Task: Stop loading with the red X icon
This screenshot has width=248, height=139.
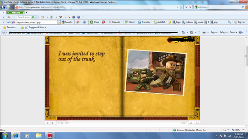Action: tap(190, 7)
